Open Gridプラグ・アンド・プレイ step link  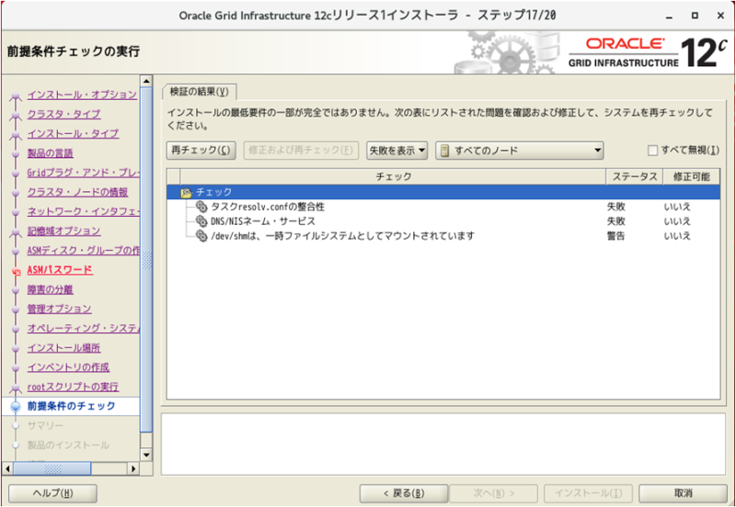(x=83, y=173)
